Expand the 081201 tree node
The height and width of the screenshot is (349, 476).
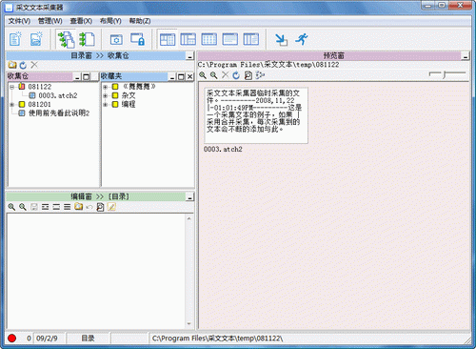click(11, 104)
